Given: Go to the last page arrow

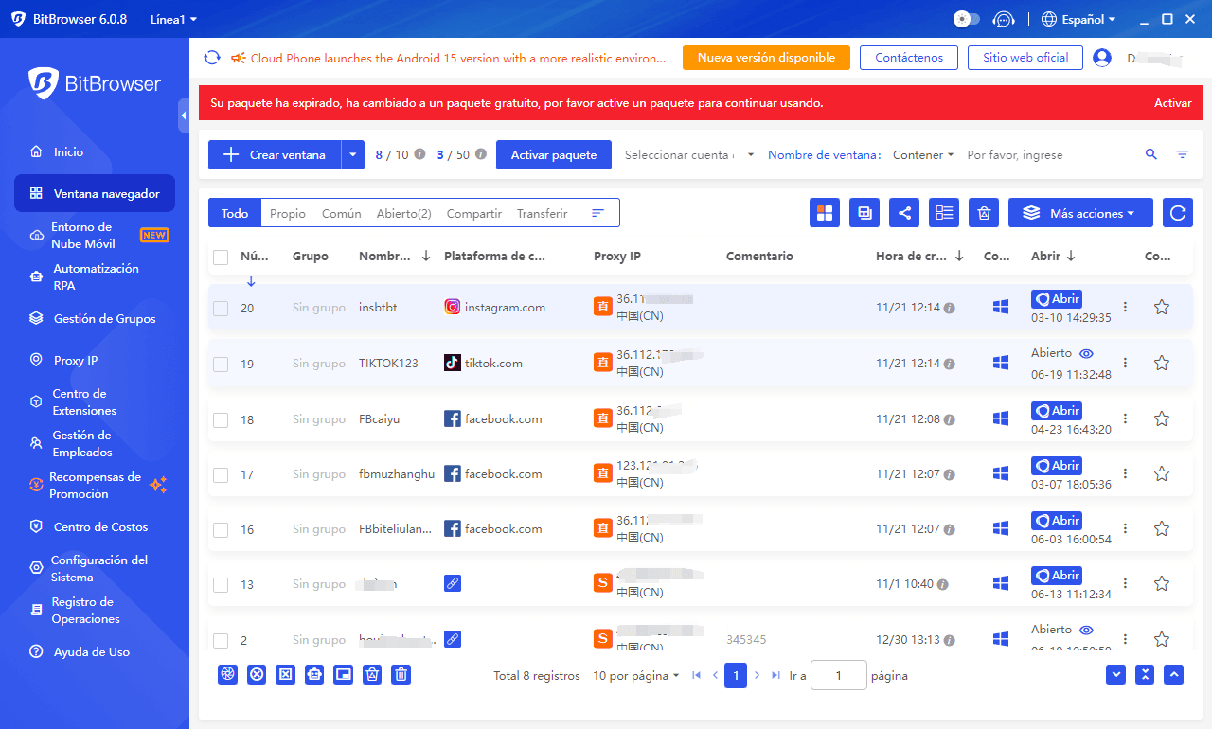Looking at the screenshot, I should 776,675.
